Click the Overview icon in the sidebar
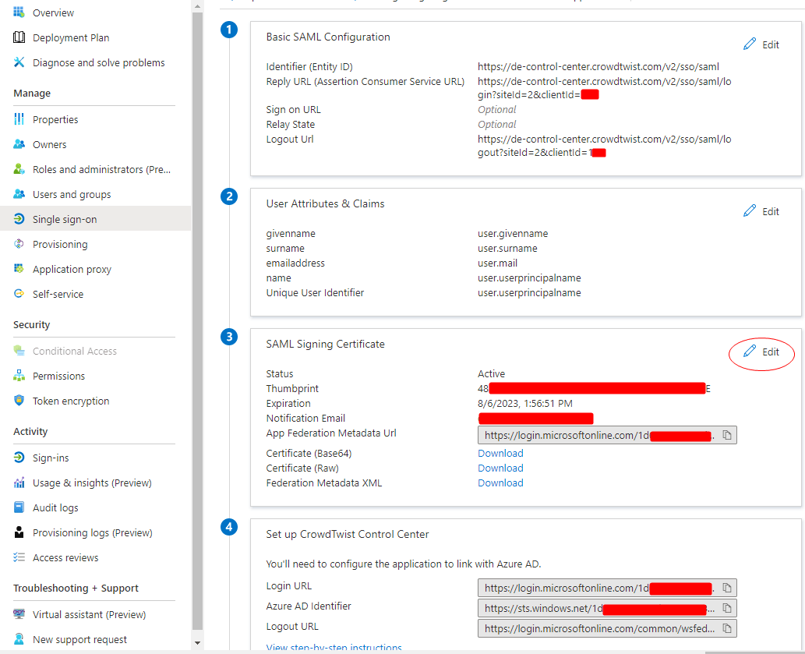 (19, 12)
